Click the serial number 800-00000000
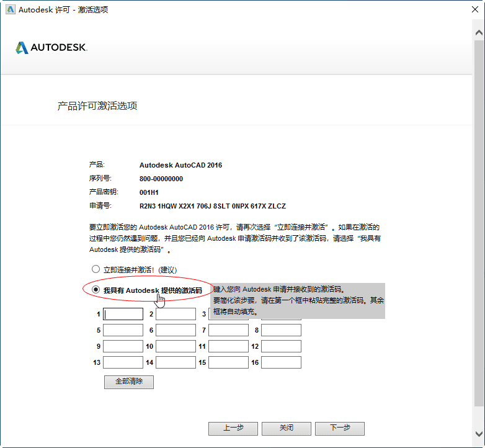Viewport: 485px width, 448px height. (161, 179)
